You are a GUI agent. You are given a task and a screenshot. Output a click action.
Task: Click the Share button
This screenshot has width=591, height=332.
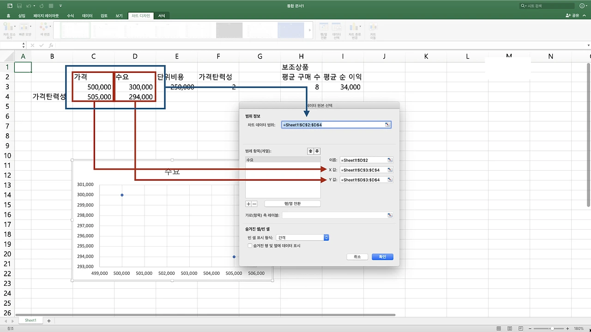tap(573, 16)
